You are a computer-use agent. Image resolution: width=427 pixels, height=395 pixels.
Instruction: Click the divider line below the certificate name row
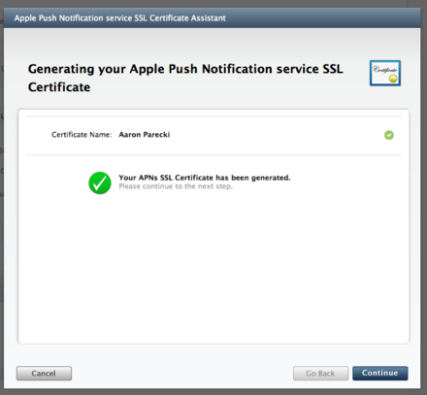(x=213, y=155)
